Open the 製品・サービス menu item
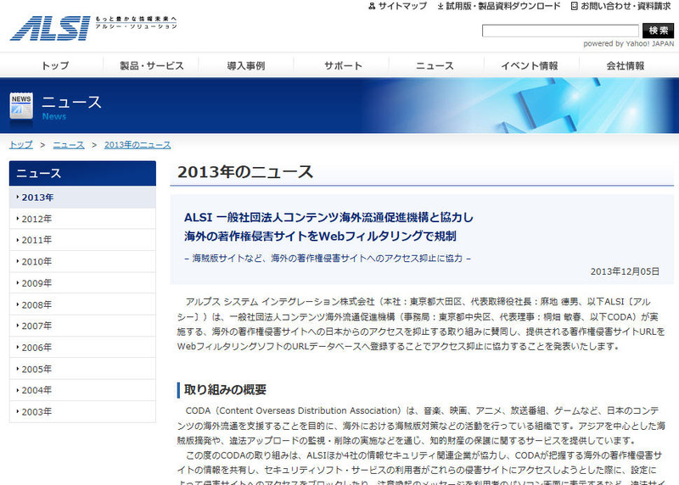This screenshot has height=485, width=679. coord(151,65)
